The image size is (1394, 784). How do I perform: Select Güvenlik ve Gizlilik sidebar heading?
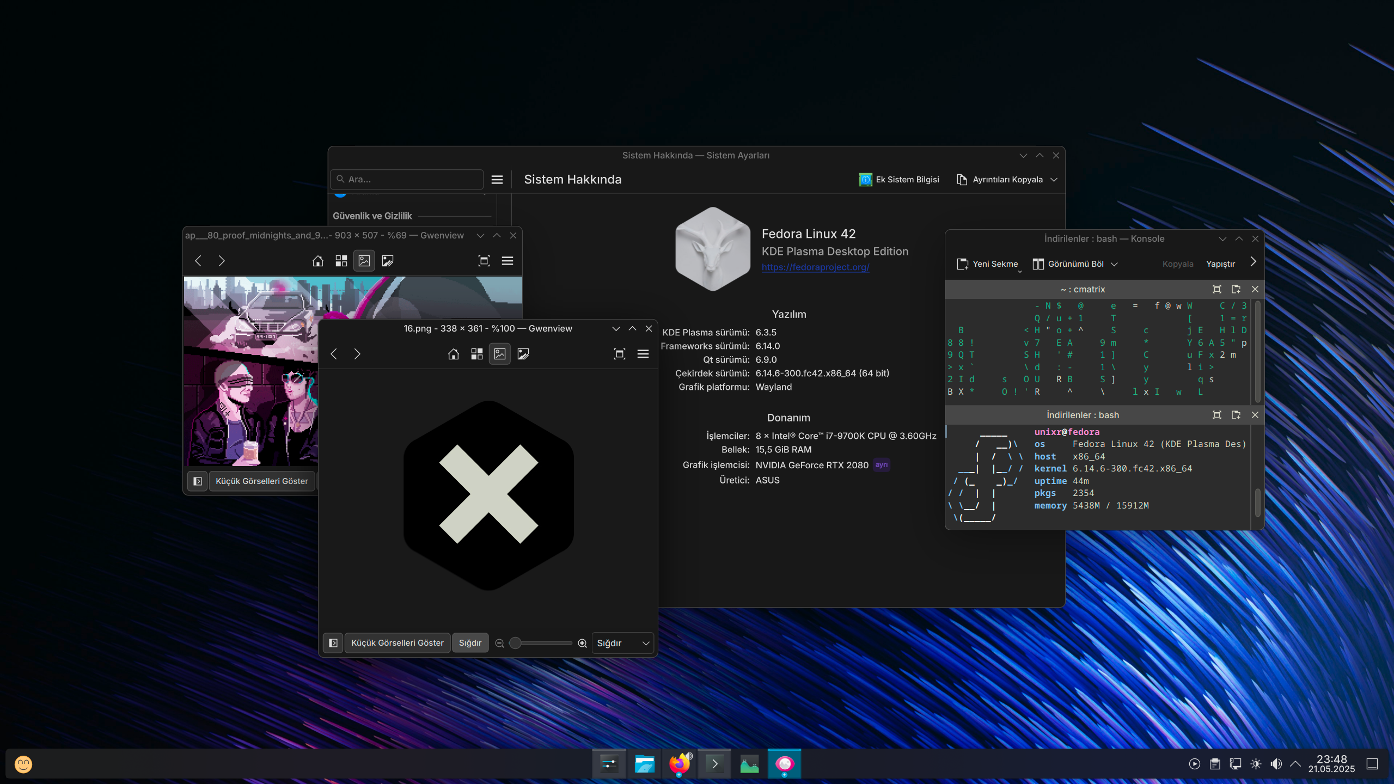pyautogui.click(x=372, y=216)
